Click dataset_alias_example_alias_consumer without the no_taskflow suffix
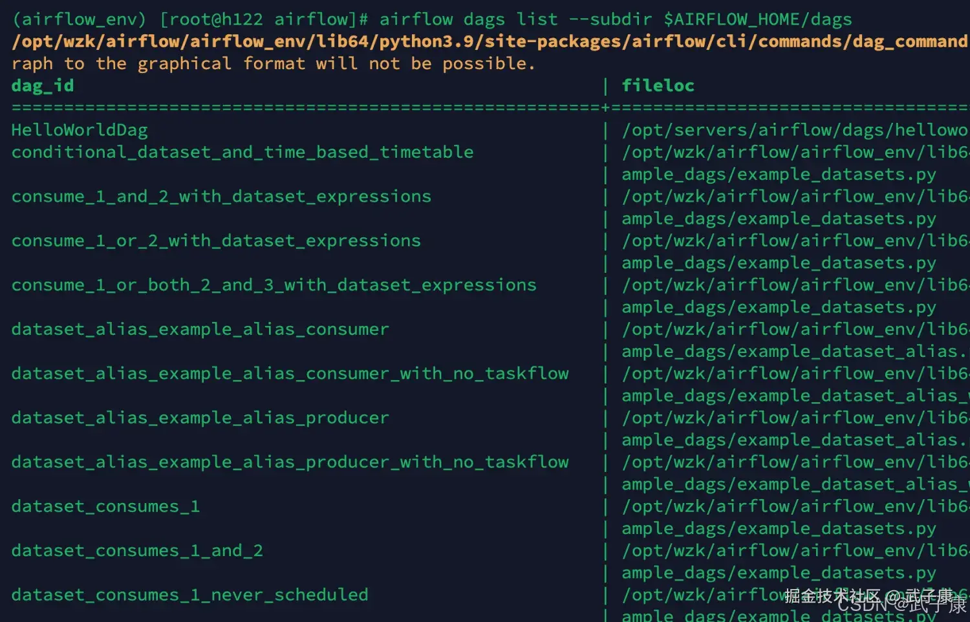Viewport: 970px width, 622px height. (200, 330)
